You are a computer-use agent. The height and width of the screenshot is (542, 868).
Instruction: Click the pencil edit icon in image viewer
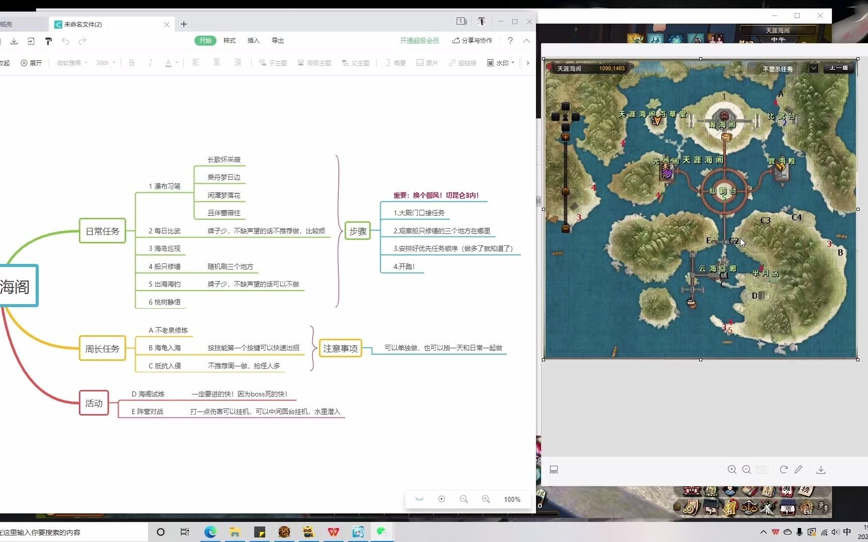click(x=798, y=470)
